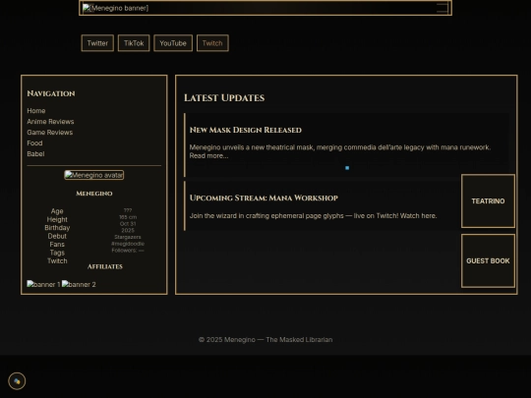The image size is (531, 398).
Task: Open affiliate banner 1
Action: pyautogui.click(x=43, y=284)
